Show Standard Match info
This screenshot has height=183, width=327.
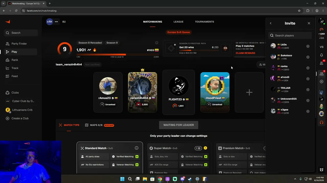(x=137, y=148)
